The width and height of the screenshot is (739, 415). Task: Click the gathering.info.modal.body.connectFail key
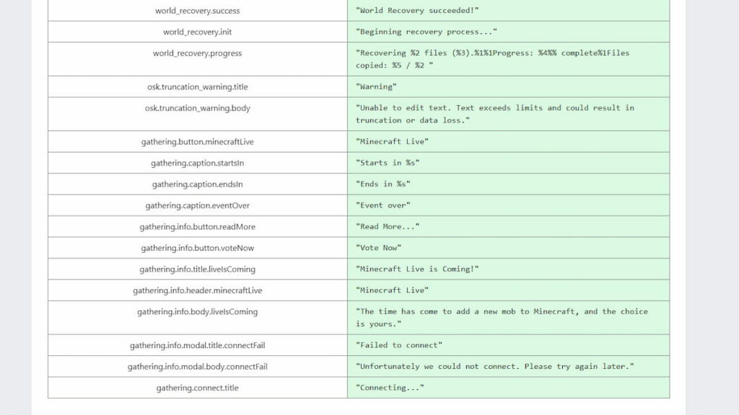198,367
